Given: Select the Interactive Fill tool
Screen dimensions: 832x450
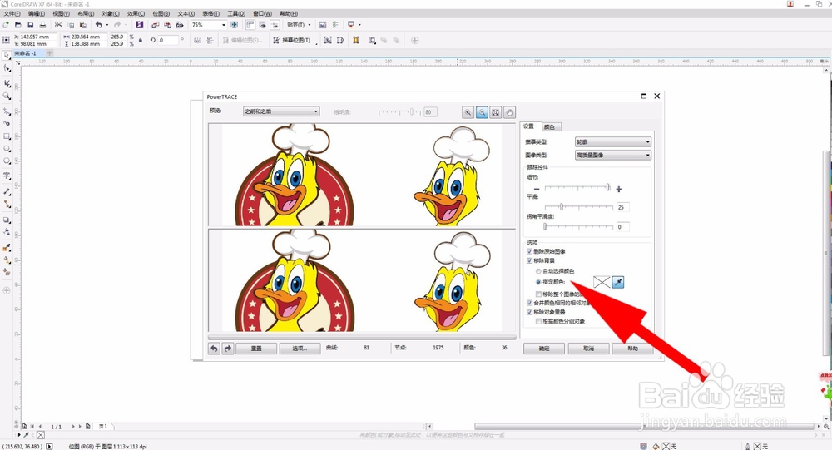Looking at the screenshot, I should [7, 260].
